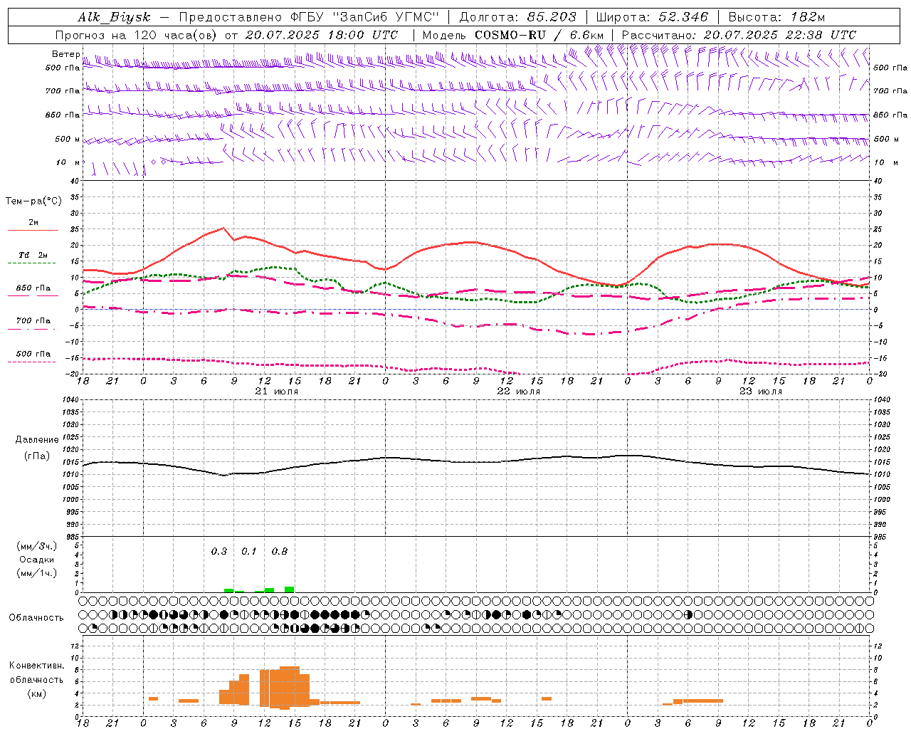Click the Td 2м legend entry
The width and height of the screenshot is (911, 729).
coord(33,255)
